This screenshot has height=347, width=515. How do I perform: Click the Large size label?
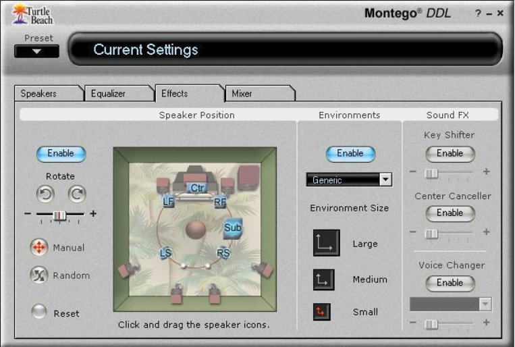[365, 244]
